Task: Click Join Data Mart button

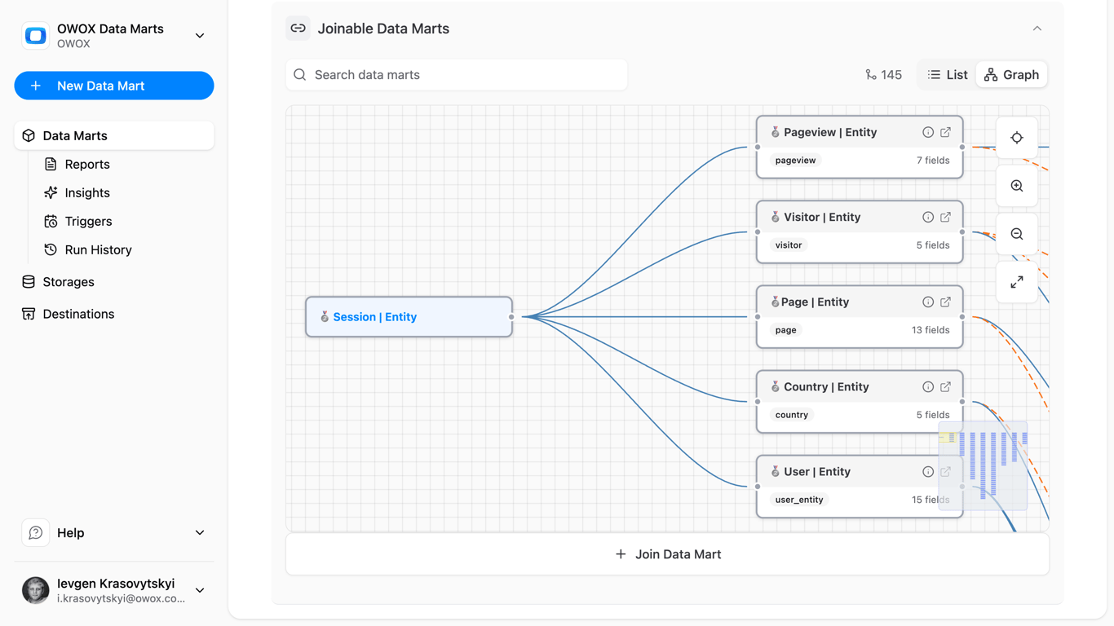Action: click(667, 554)
